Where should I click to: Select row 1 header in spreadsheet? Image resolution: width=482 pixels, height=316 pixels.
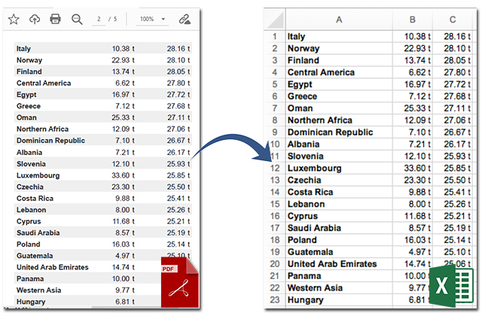[274, 36]
